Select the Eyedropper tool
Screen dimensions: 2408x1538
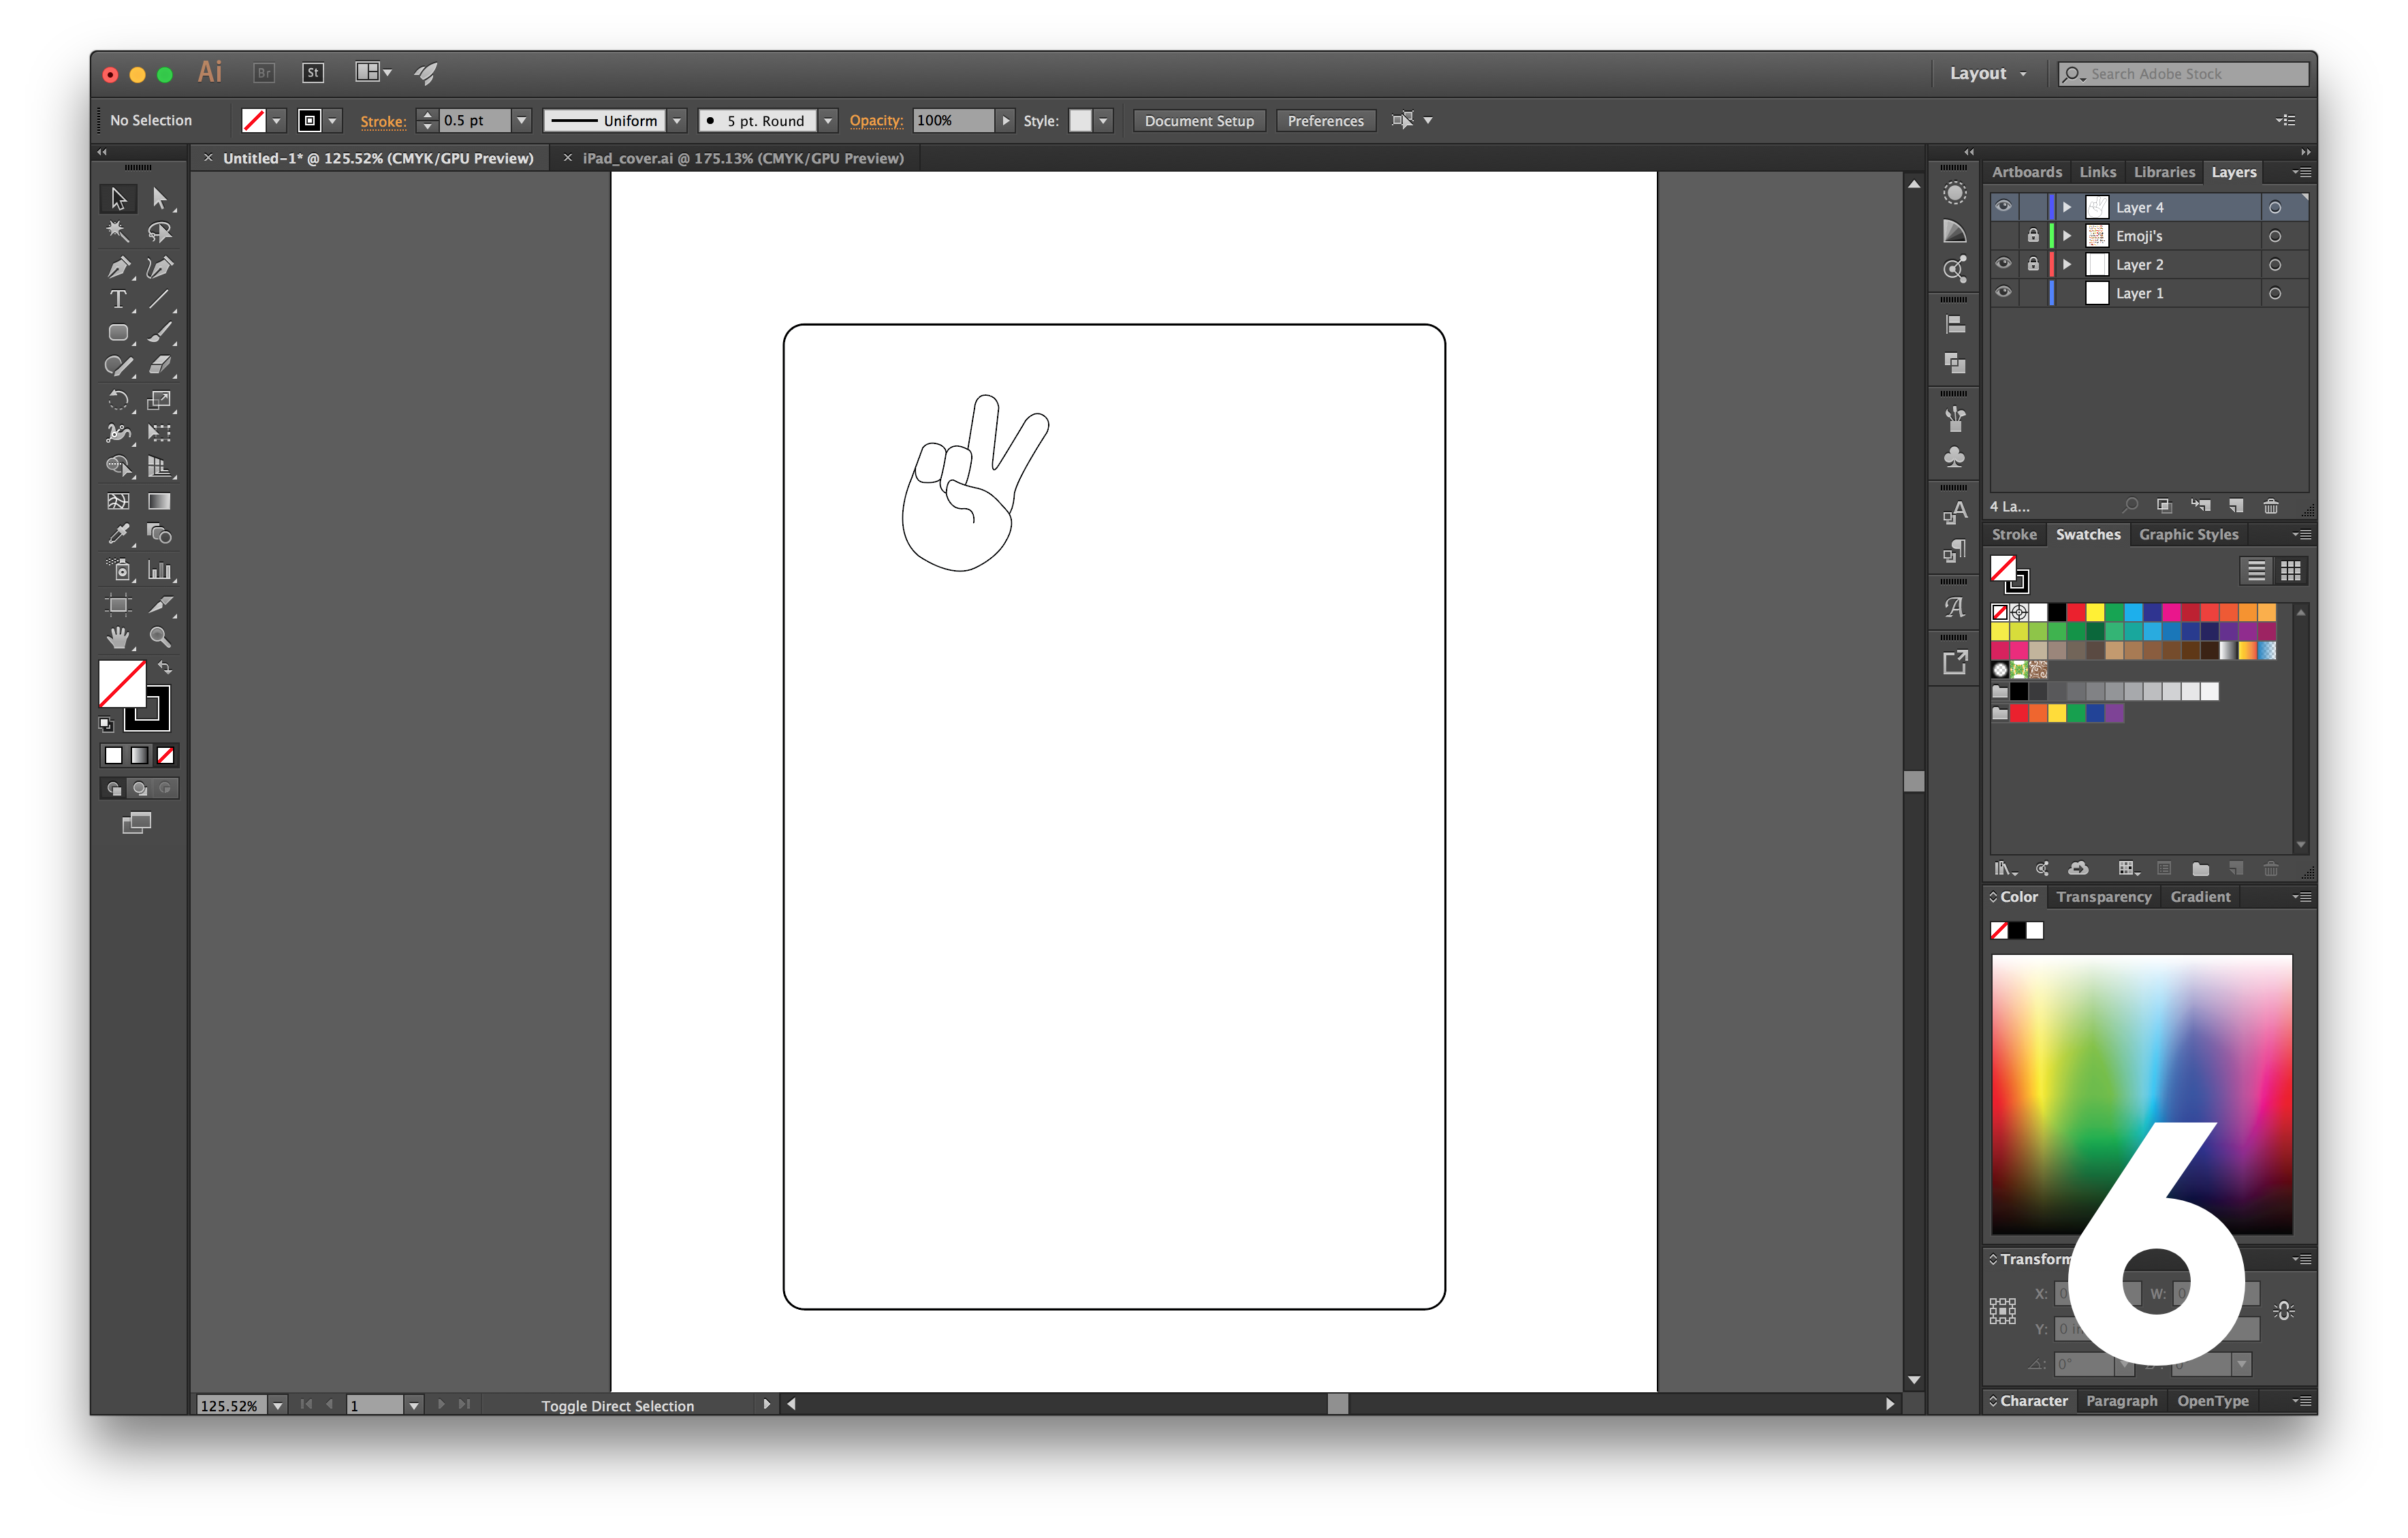coord(118,535)
